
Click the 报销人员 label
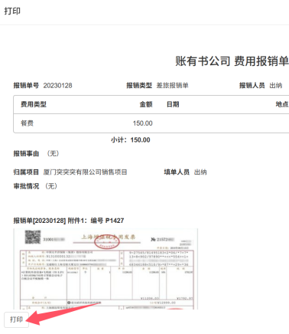(252, 85)
